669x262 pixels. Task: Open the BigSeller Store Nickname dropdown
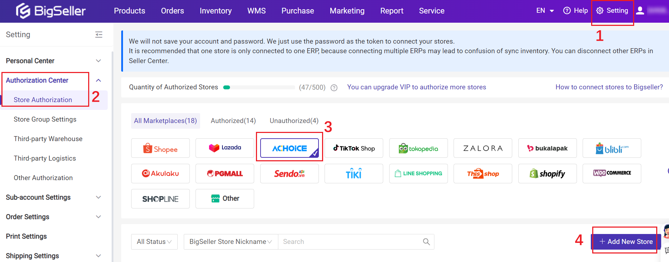click(x=231, y=242)
